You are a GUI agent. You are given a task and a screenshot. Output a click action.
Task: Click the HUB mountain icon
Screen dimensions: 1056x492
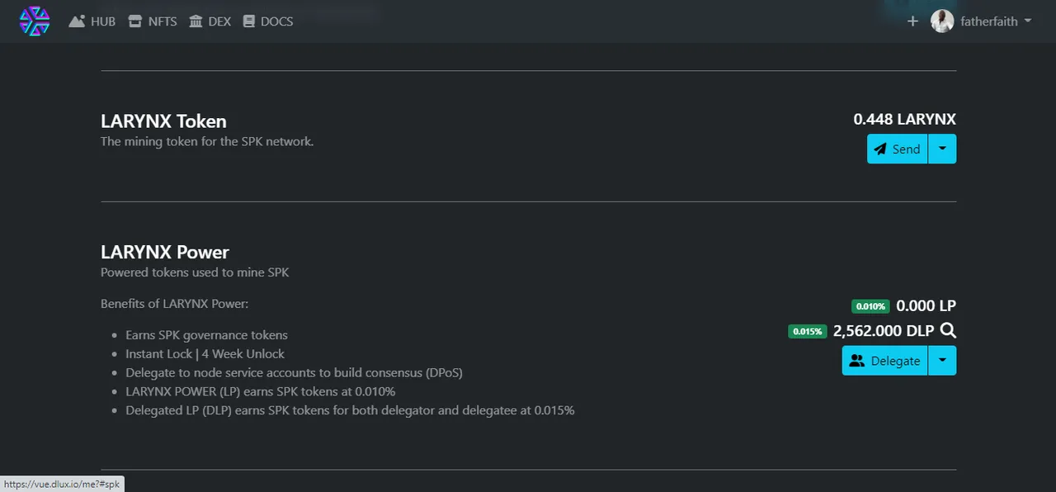pos(77,21)
